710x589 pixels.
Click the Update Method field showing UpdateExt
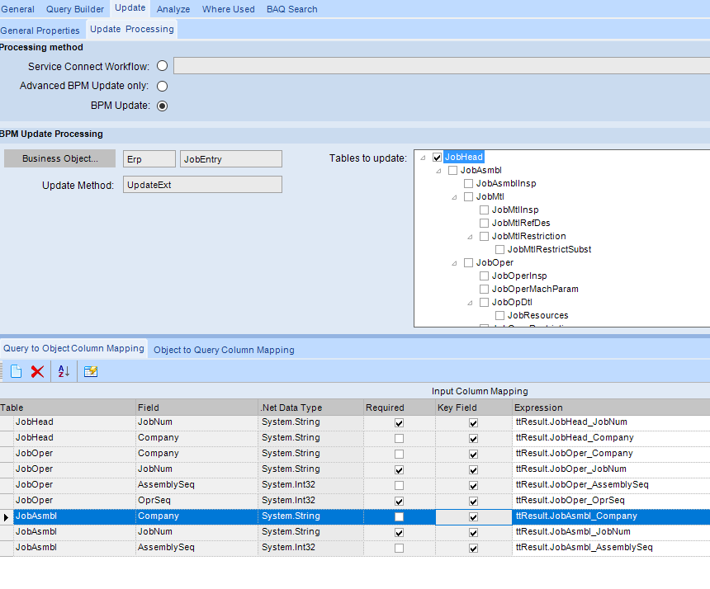tap(202, 186)
